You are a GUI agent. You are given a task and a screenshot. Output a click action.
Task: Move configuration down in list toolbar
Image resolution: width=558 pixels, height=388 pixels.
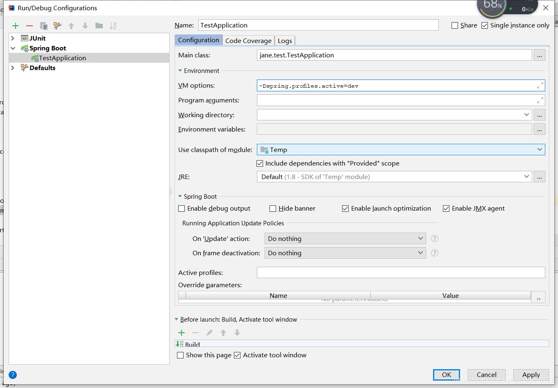click(x=85, y=26)
